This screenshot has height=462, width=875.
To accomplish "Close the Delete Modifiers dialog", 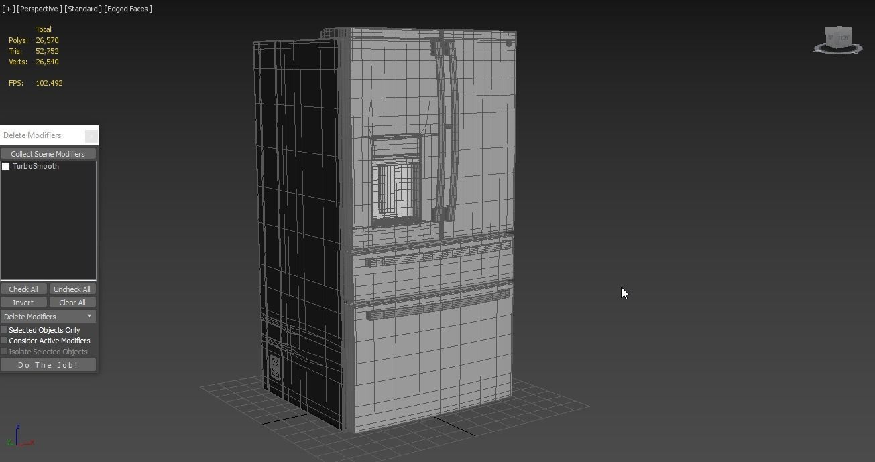I will (x=91, y=135).
